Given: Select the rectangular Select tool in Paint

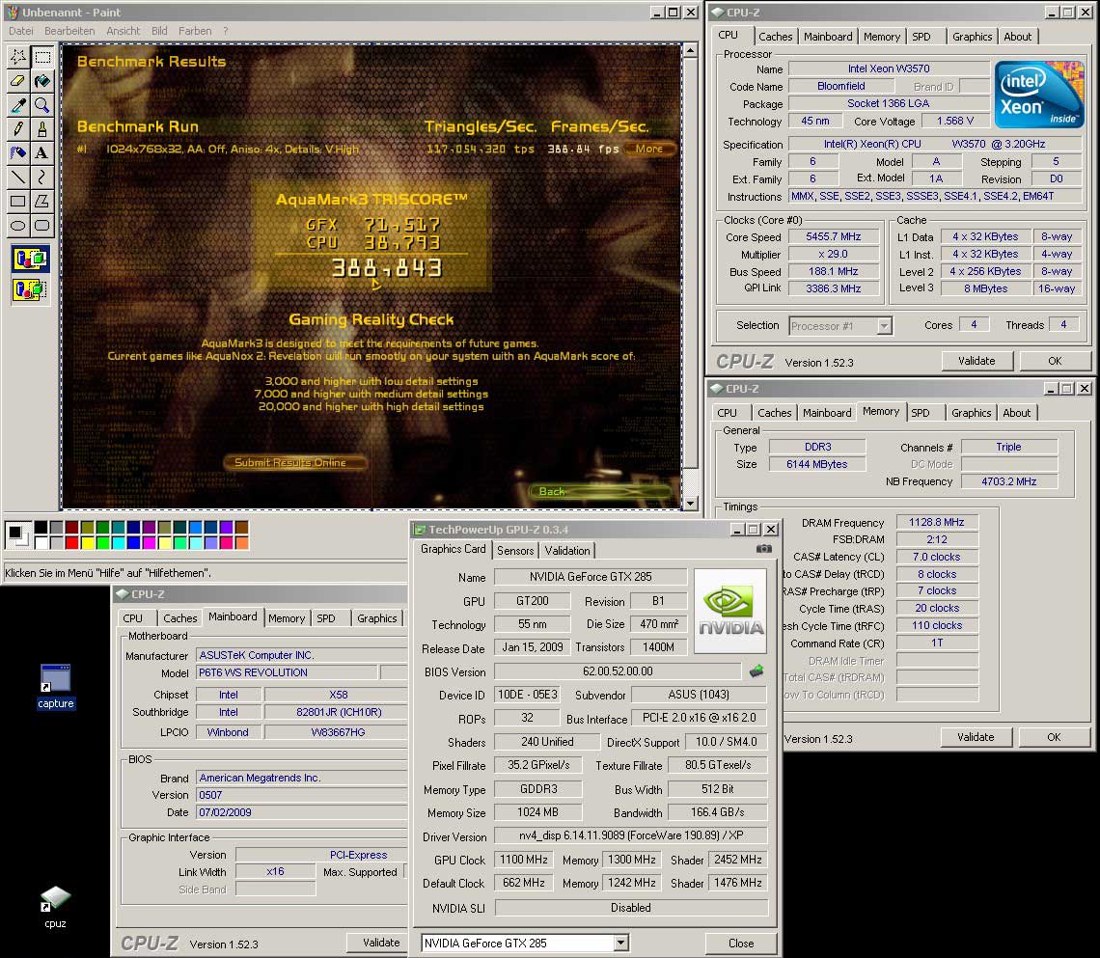Looking at the screenshot, I should pos(42,57).
